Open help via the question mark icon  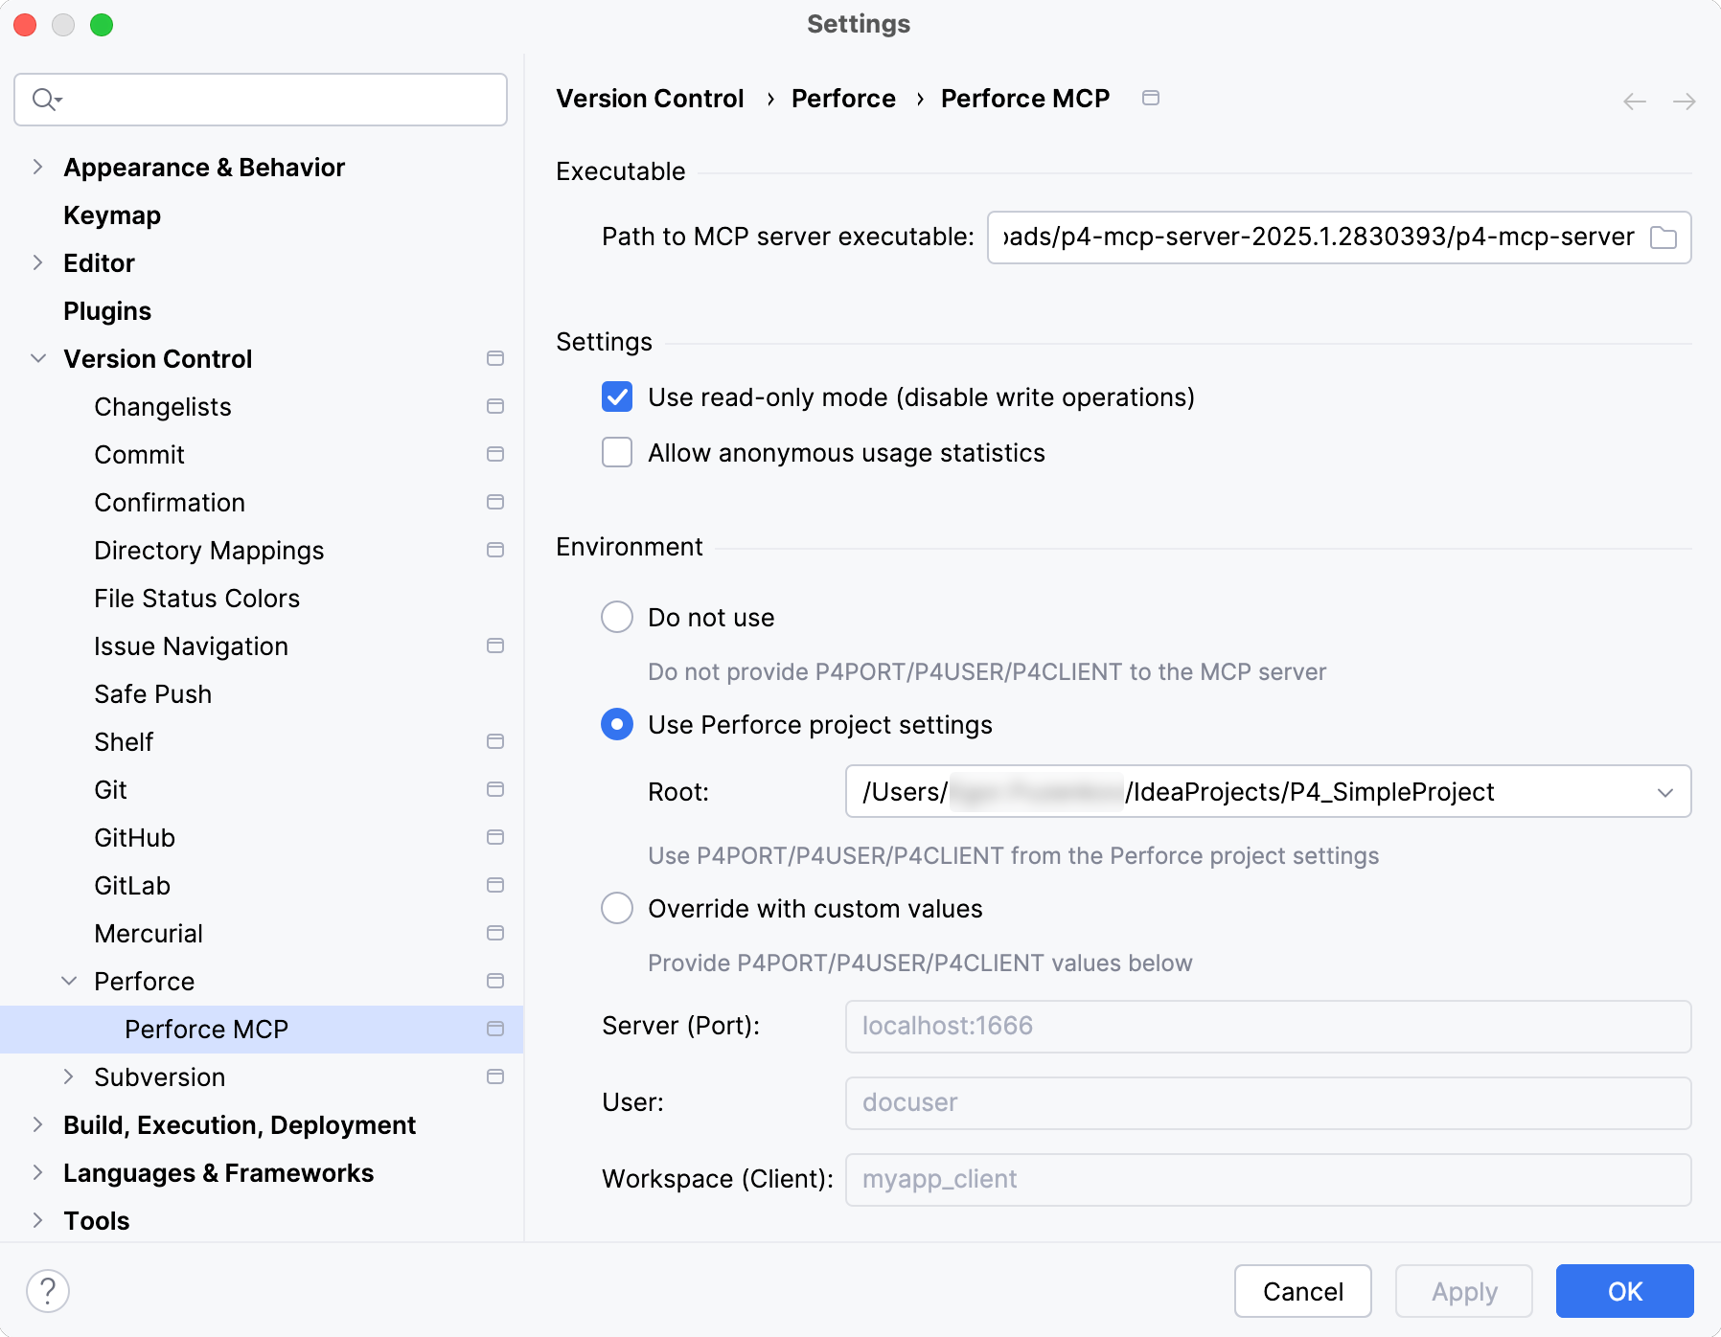coord(49,1290)
